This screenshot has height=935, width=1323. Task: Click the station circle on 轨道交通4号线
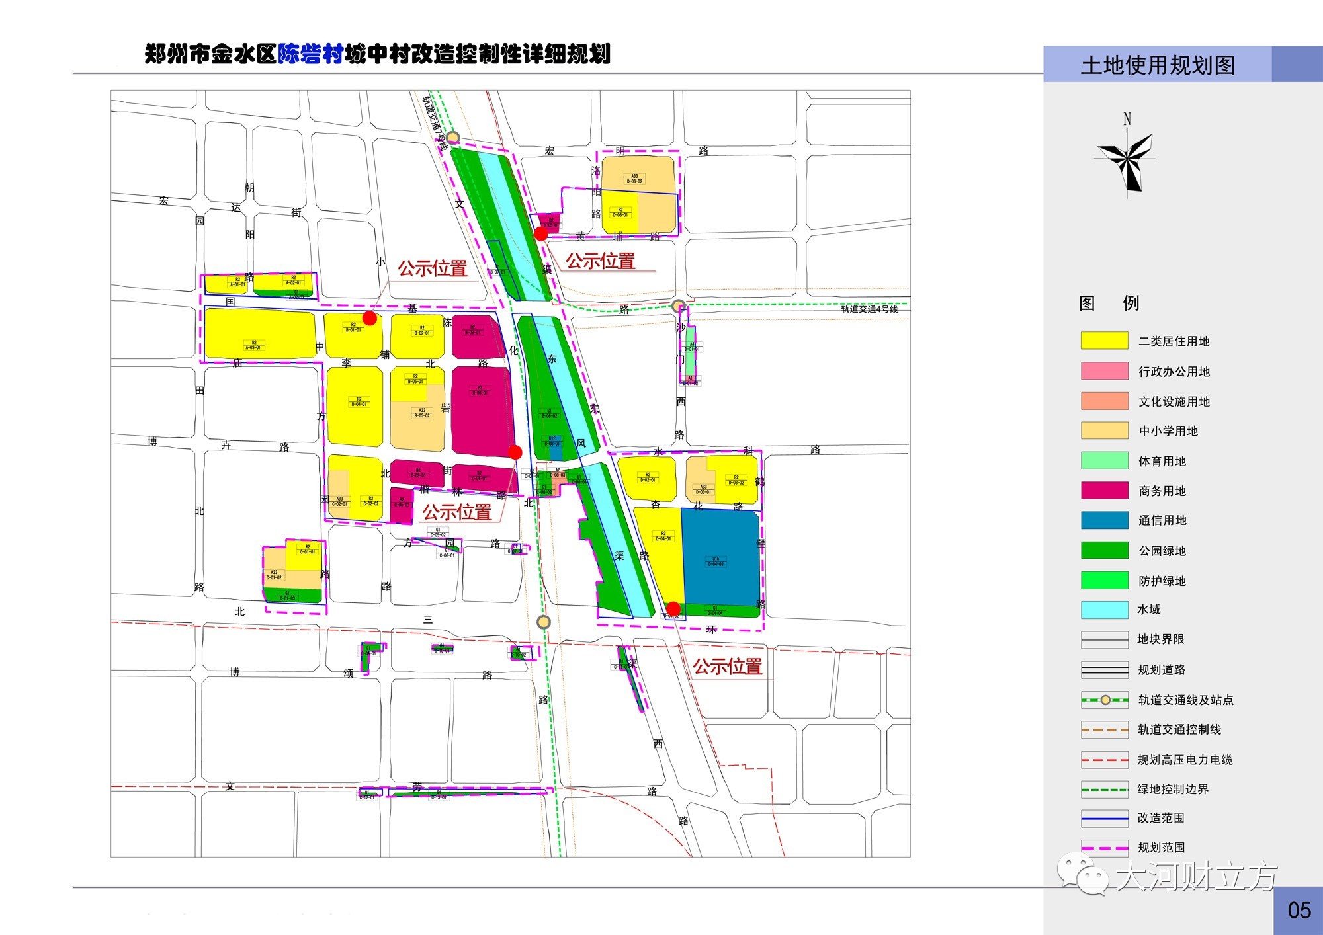[678, 306]
